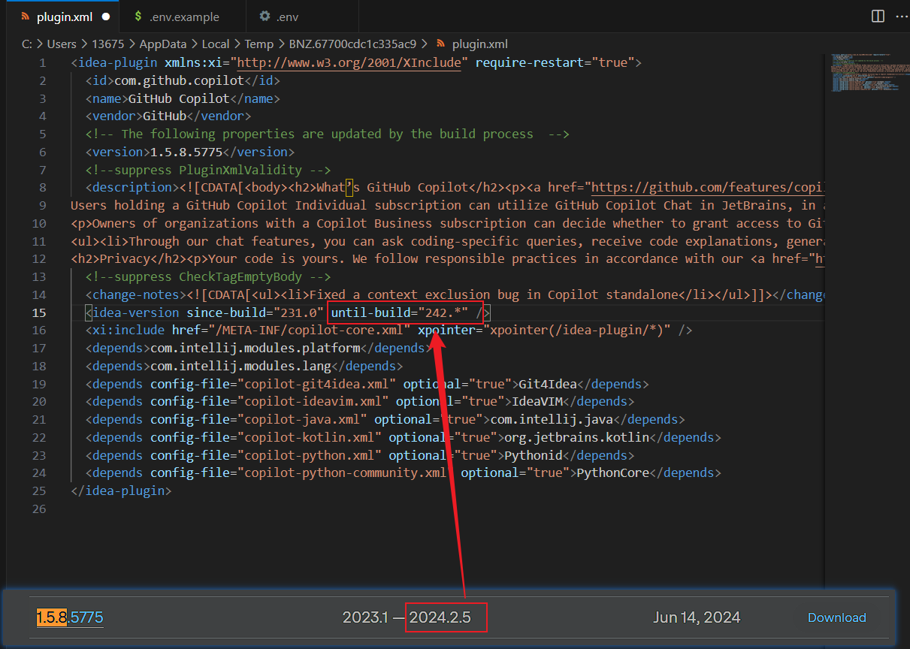Click the closing idea-plugin tag
The image size is (910, 649).
click(x=121, y=491)
